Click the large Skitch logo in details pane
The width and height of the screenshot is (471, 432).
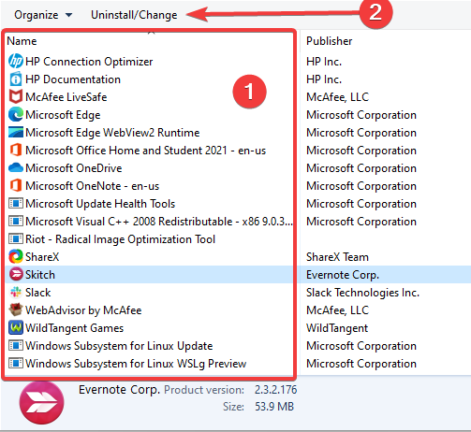click(x=41, y=402)
